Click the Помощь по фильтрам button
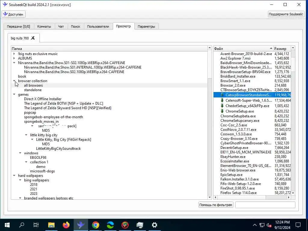308x231 pixels. (x=216, y=205)
